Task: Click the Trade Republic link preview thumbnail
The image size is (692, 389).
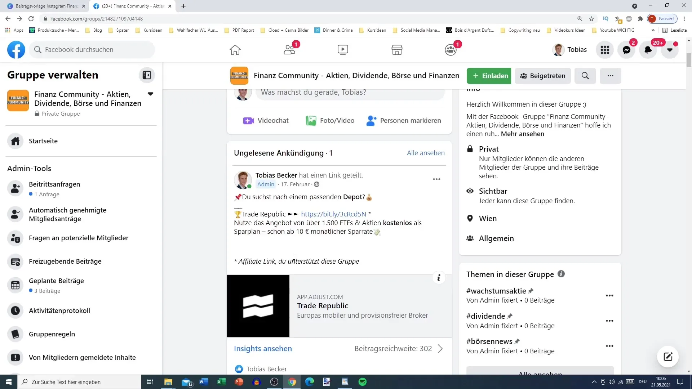Action: click(x=258, y=306)
